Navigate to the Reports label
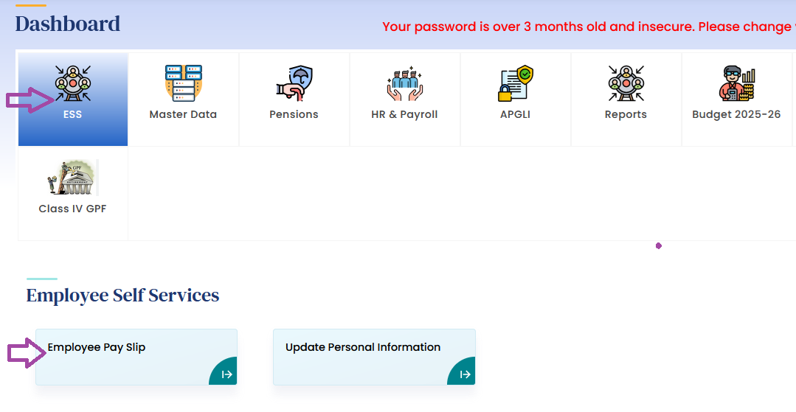This screenshot has width=796, height=412. tap(626, 114)
